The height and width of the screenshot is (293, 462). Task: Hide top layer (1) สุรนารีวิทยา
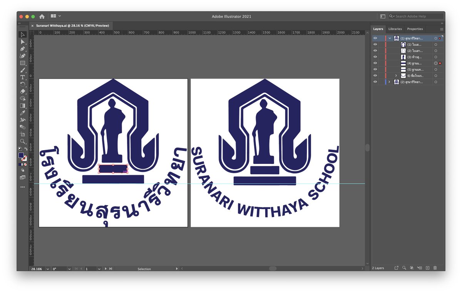(375, 38)
